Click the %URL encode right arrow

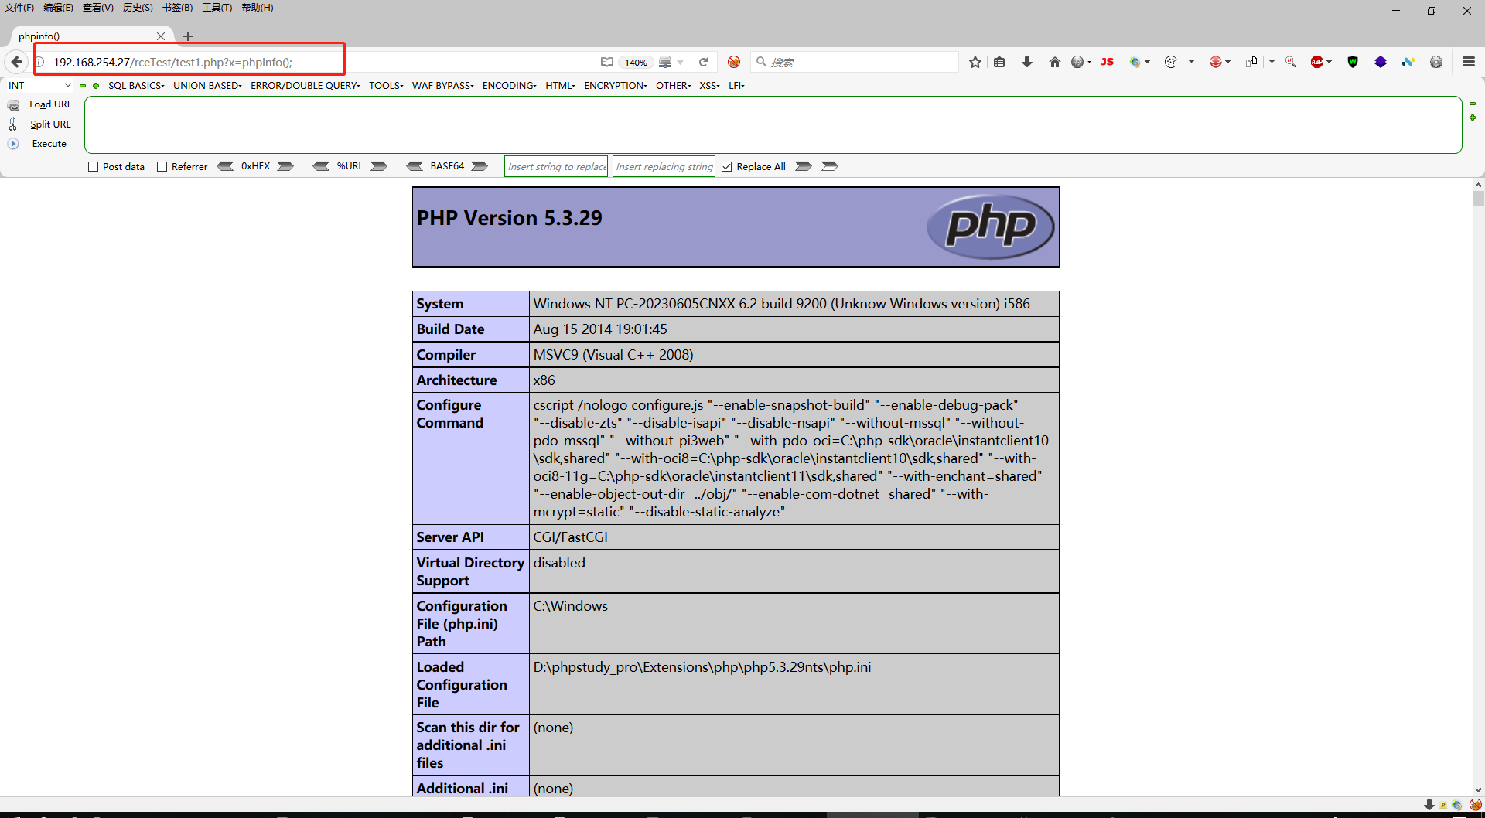[379, 166]
